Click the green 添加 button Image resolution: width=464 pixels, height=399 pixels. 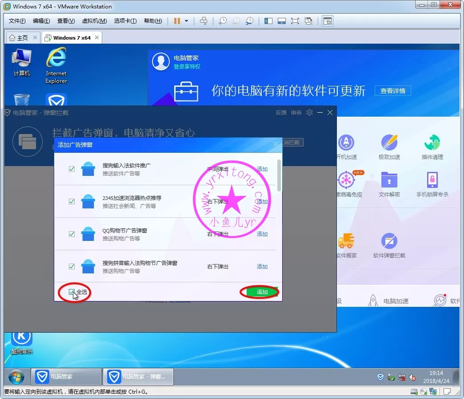coord(262,292)
